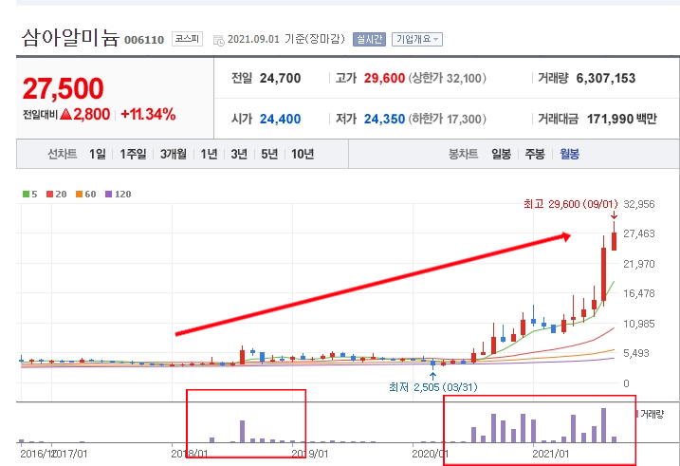Select the 3개월 line chart tab
The height and width of the screenshot is (466, 680).
point(174,154)
